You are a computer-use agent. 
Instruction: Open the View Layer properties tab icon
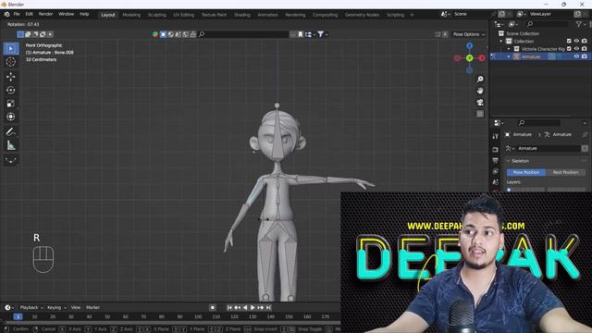point(496,171)
